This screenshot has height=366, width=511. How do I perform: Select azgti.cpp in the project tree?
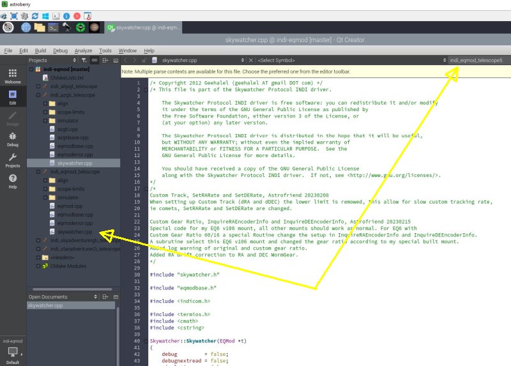(68, 129)
